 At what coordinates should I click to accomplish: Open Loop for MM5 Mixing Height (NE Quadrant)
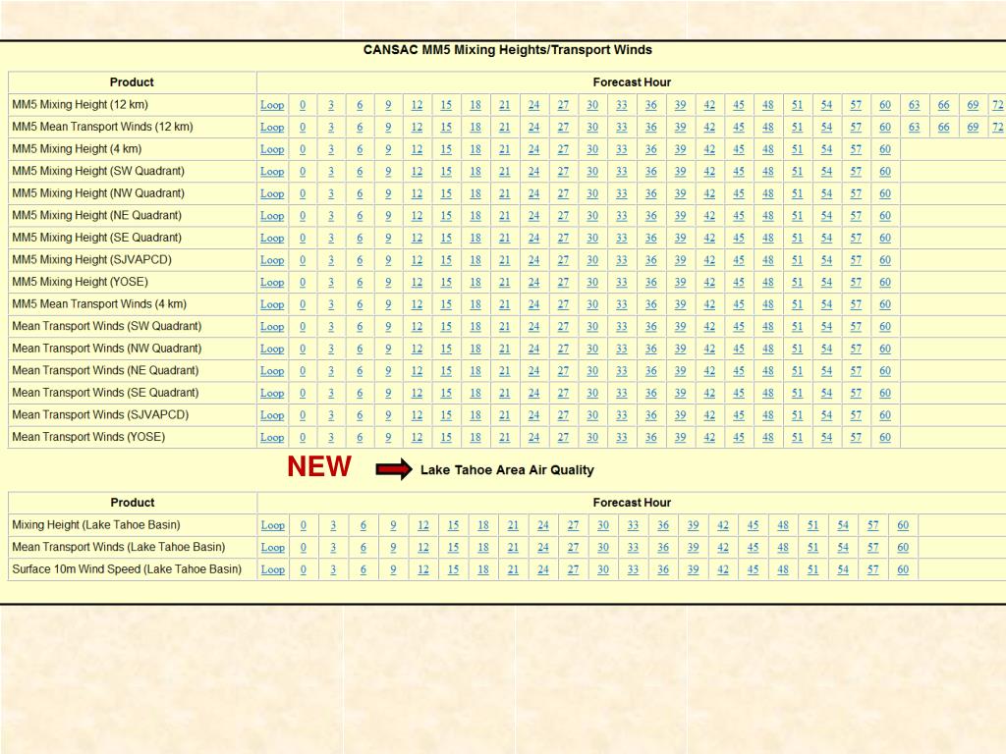272,216
